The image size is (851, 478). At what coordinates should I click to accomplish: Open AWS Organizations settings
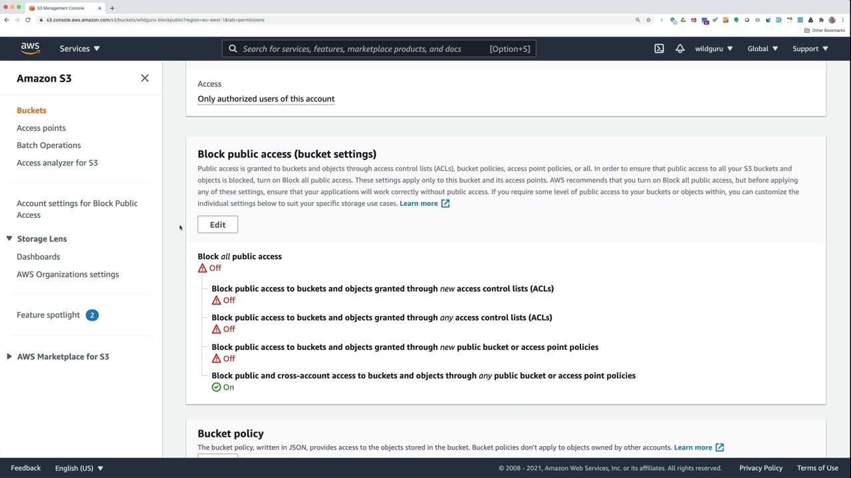coord(68,274)
